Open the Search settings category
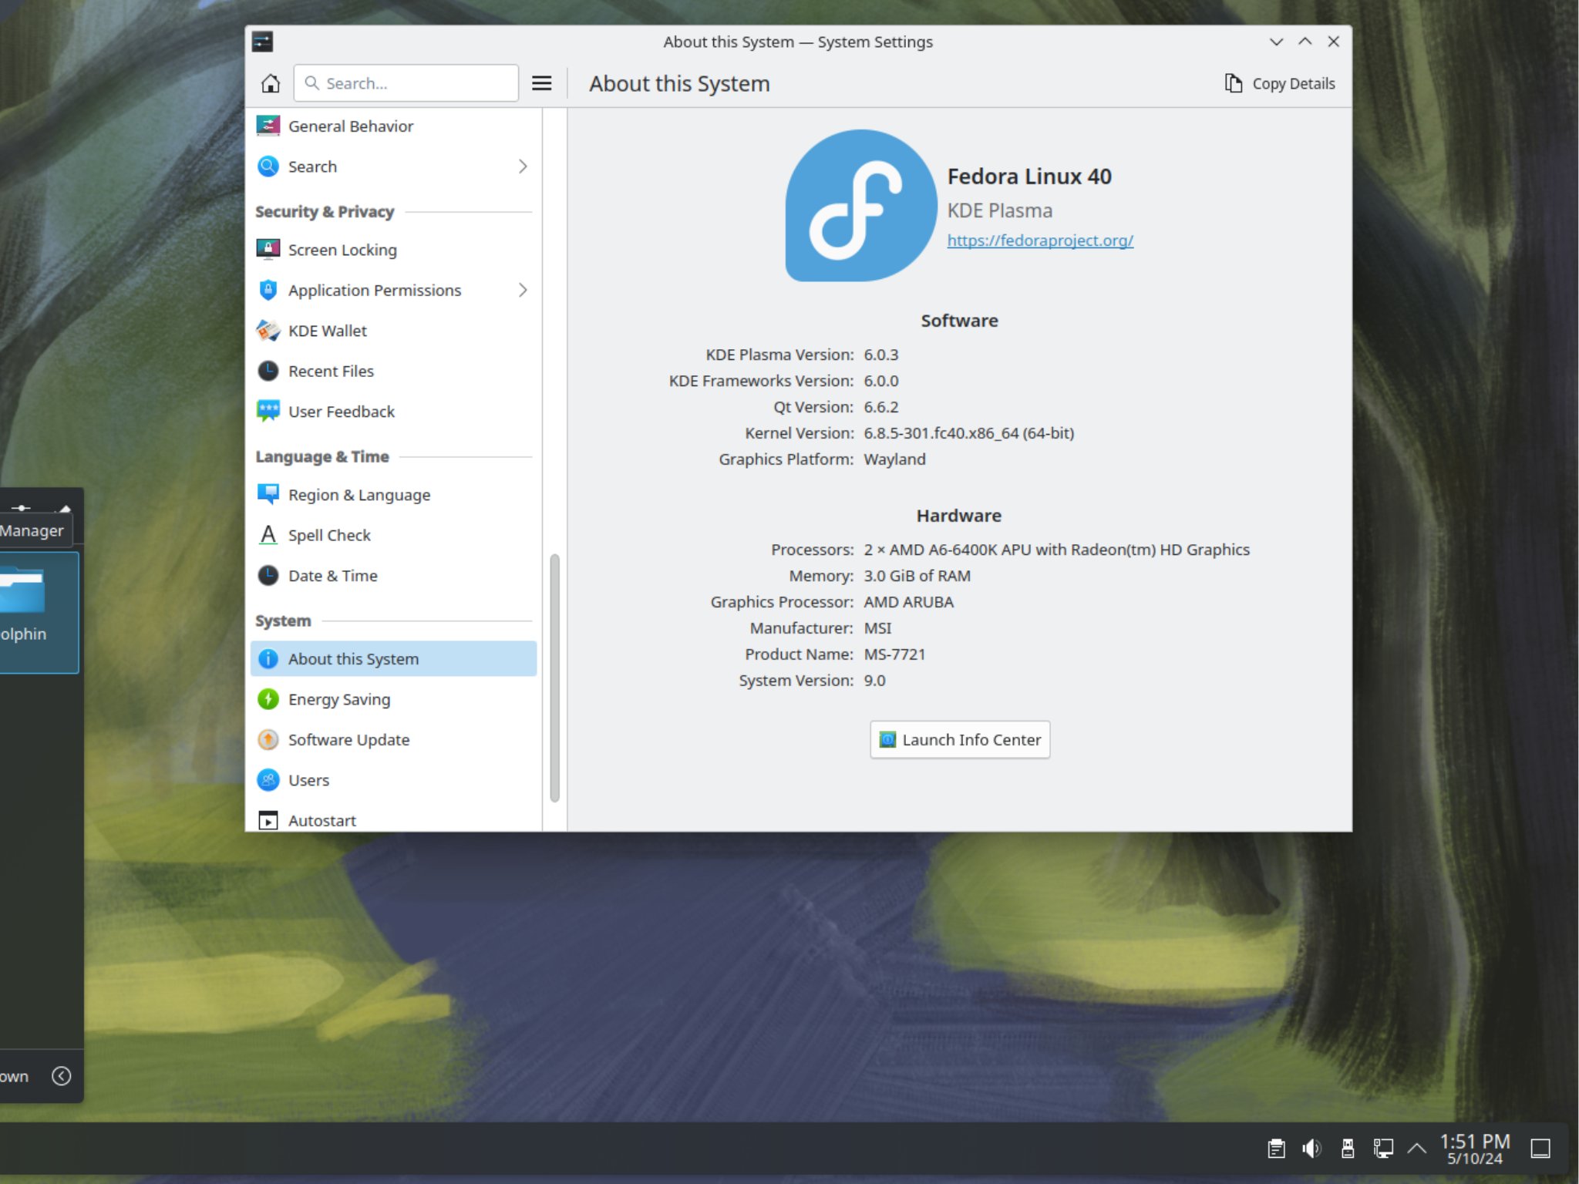 pos(394,166)
